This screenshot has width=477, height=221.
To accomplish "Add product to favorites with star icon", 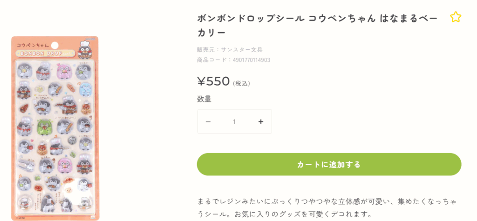I will click(455, 18).
